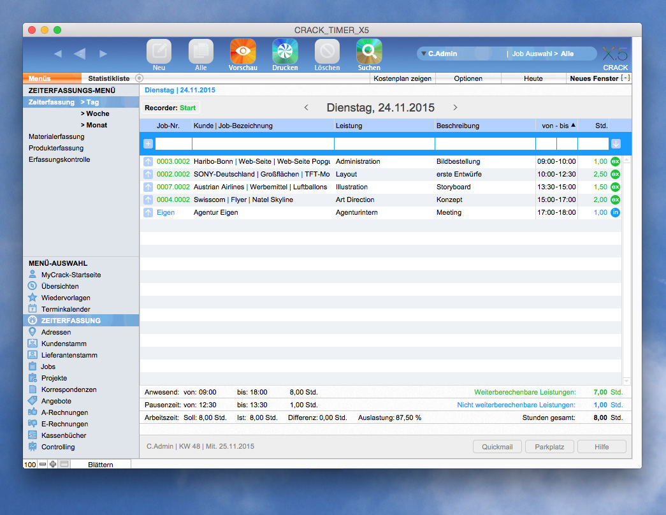
Task: Open the Vorschau eye icon
Action: (x=243, y=51)
